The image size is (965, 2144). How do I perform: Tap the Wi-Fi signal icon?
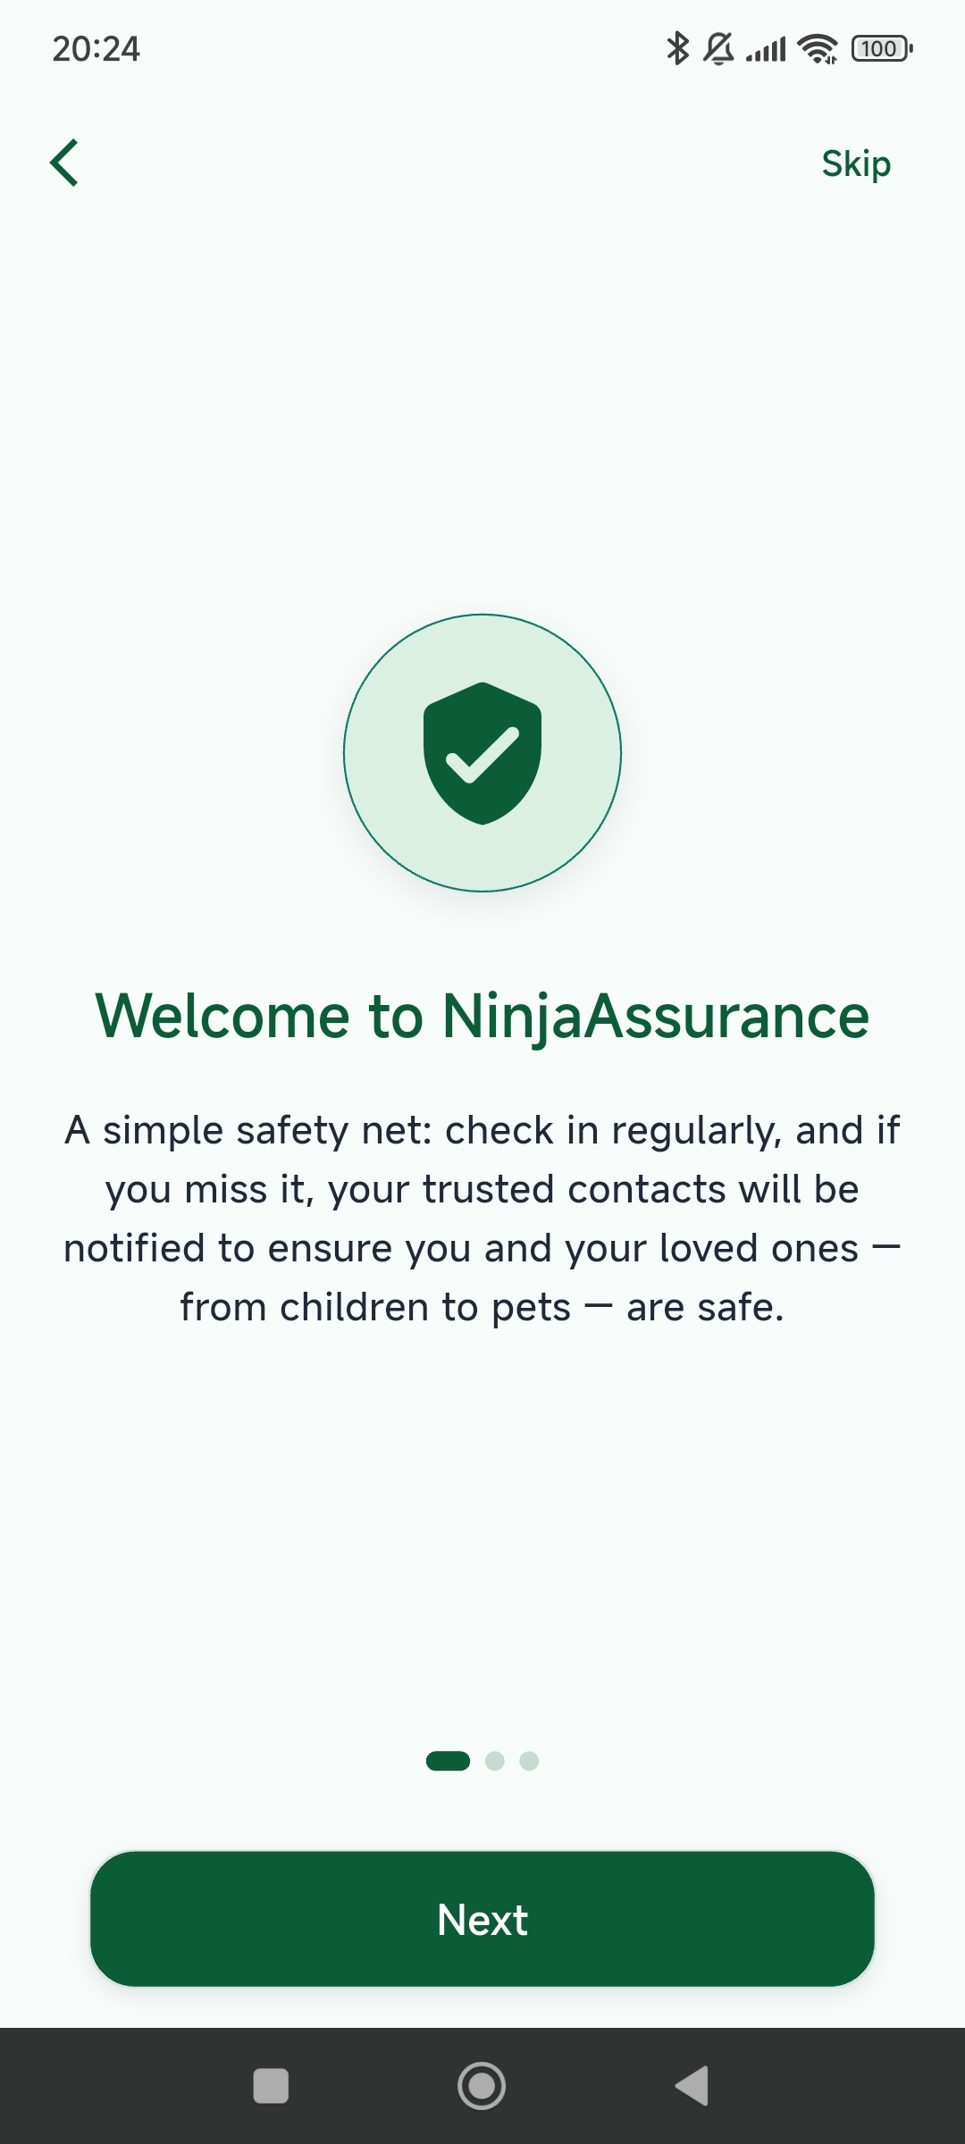(818, 48)
